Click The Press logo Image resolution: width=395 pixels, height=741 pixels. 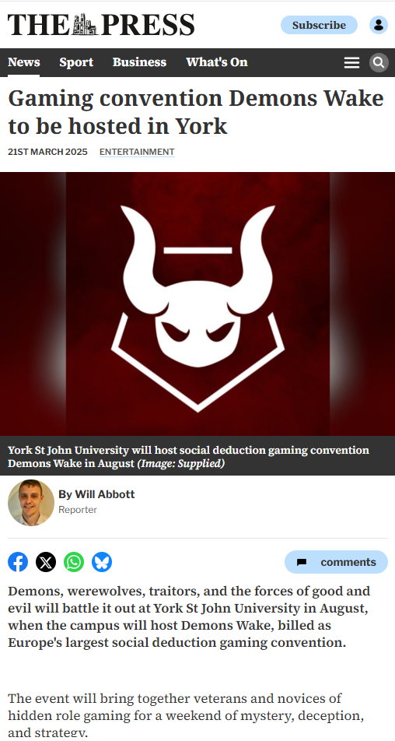pyautogui.click(x=101, y=25)
